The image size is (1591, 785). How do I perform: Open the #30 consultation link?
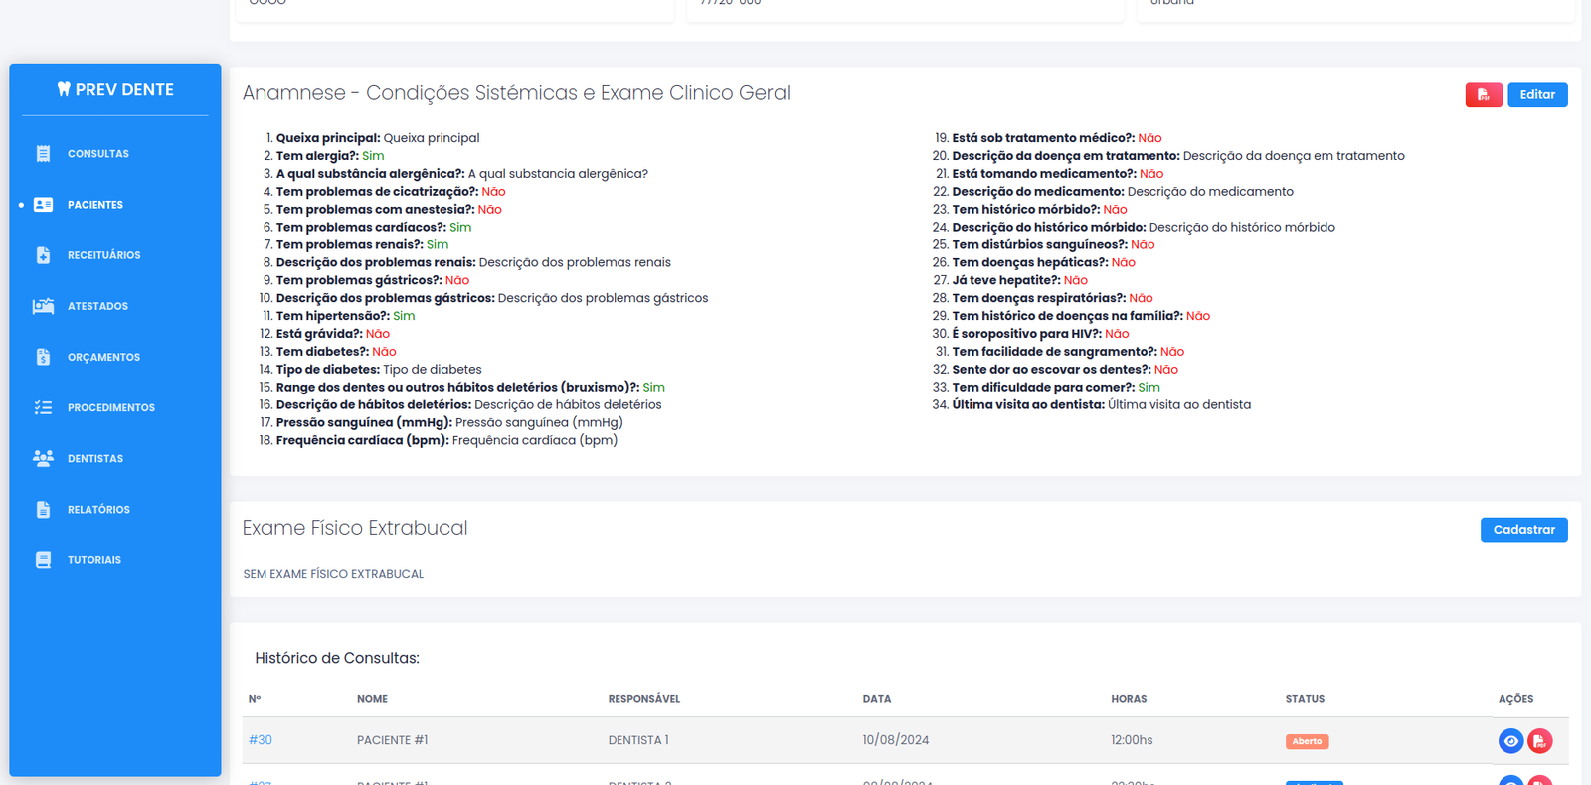click(x=261, y=740)
